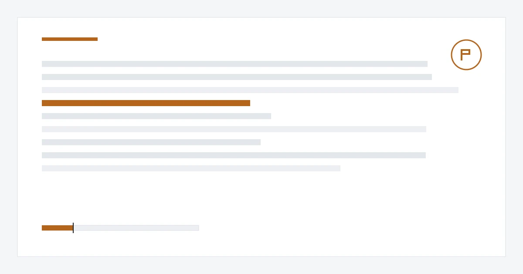
Task: Select the sixth paragraph line, second below orange highlight
Action: point(234,129)
